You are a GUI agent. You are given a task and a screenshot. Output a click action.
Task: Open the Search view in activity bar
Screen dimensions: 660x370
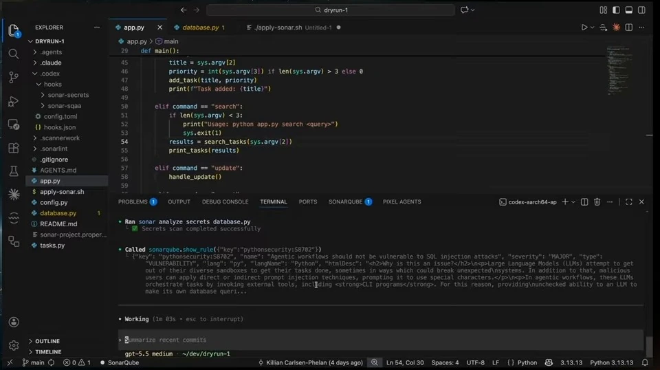pyautogui.click(x=14, y=54)
